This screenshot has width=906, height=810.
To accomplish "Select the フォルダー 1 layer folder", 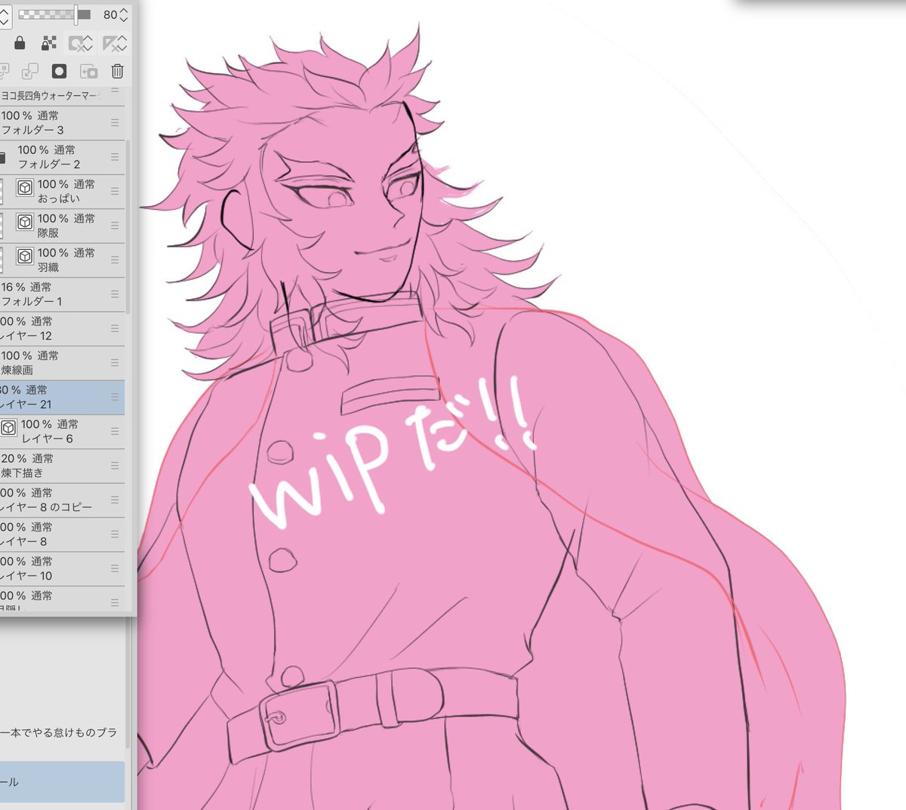I will click(x=62, y=294).
